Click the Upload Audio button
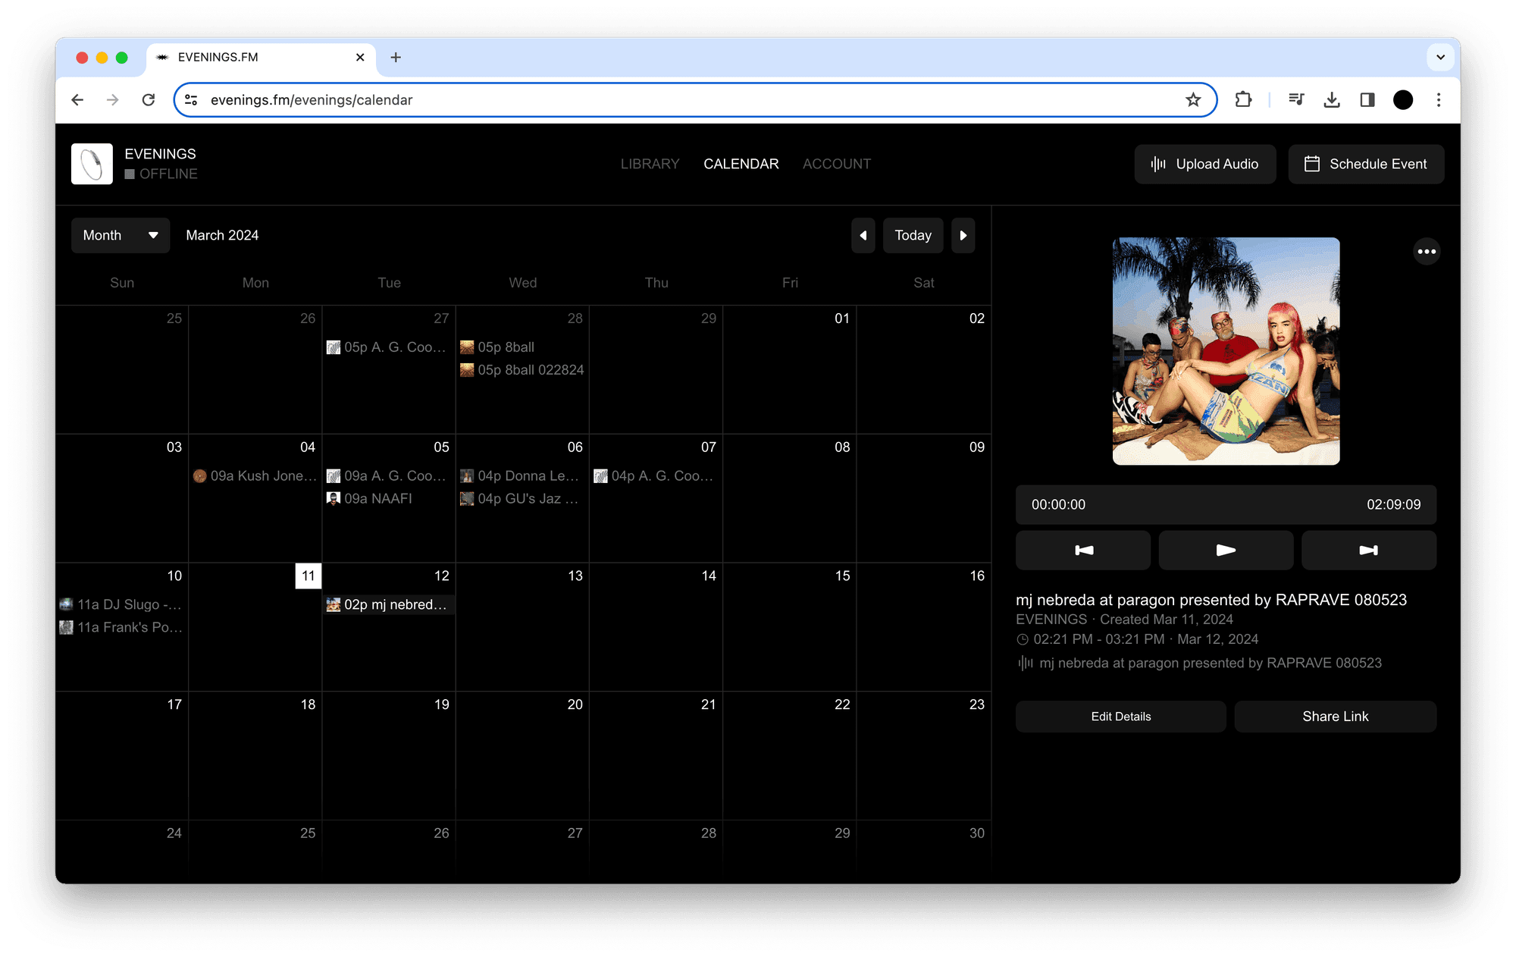This screenshot has height=957, width=1516. coord(1204,164)
